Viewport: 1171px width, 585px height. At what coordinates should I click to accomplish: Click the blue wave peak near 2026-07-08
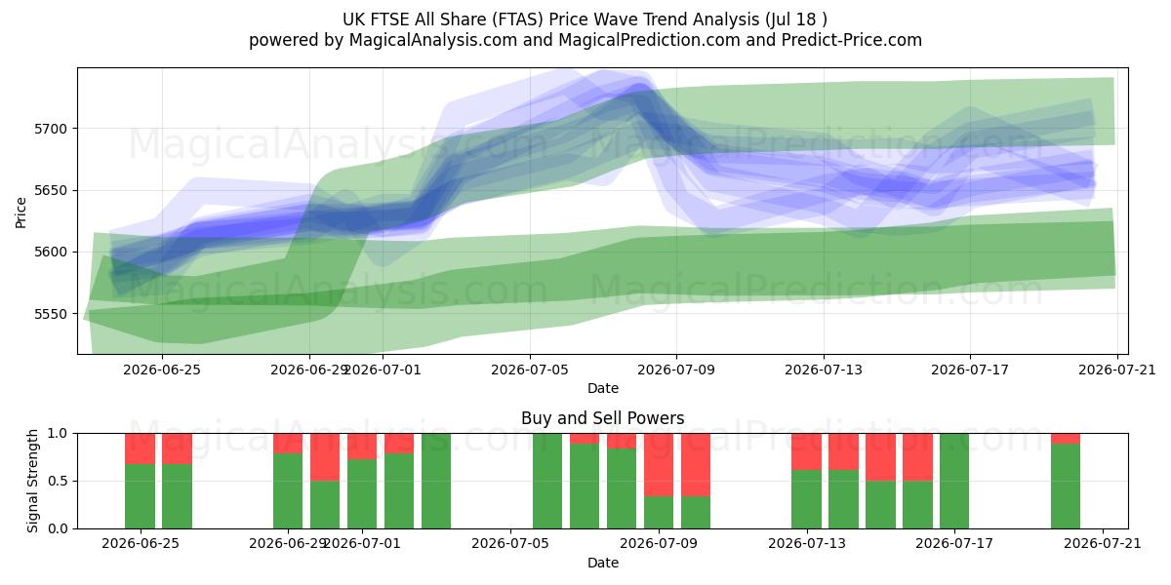639,93
